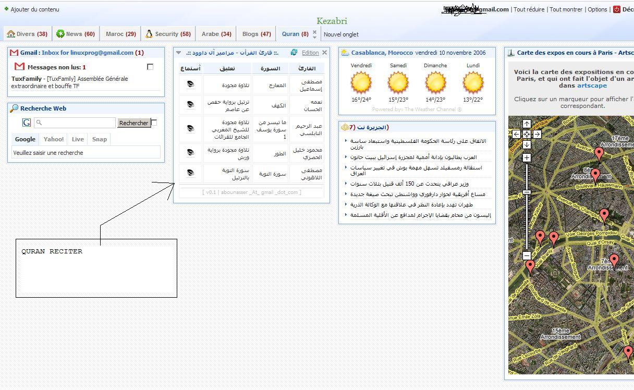Click the listen icon in the الطور row
The width and height of the screenshot is (634, 390).
click(x=190, y=153)
